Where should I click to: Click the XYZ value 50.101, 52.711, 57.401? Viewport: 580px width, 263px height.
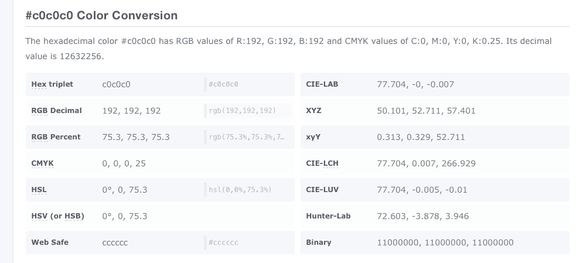coord(426,111)
